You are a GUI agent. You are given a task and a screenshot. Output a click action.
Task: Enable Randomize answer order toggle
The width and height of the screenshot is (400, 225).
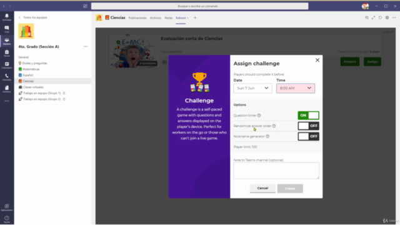coord(308,126)
